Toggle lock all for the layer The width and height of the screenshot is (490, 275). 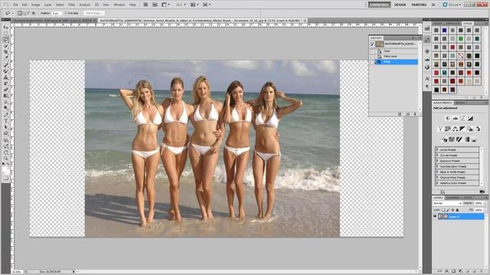[x=457, y=210]
